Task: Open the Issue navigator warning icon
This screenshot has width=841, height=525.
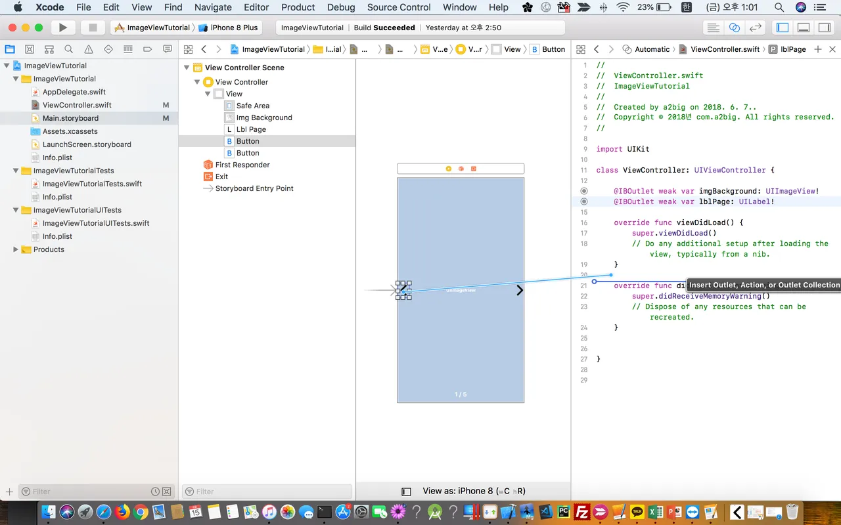Action: click(89, 49)
